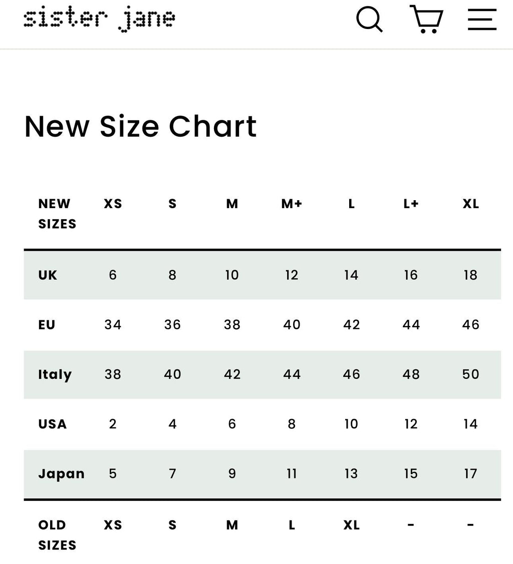The width and height of the screenshot is (513, 564).
Task: Open the shopping cart icon
Action: point(426,19)
